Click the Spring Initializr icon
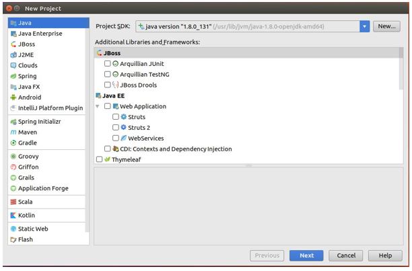This screenshot has height=271, width=412. (x=13, y=122)
